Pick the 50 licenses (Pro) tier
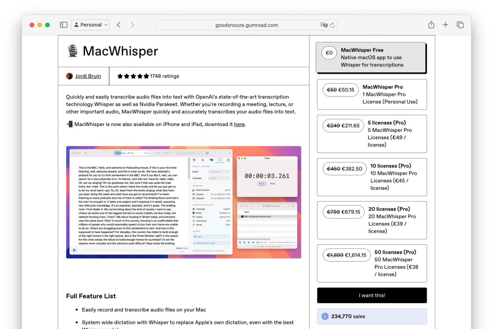Image resolution: width=493 pixels, height=329 pixels. [x=372, y=263]
